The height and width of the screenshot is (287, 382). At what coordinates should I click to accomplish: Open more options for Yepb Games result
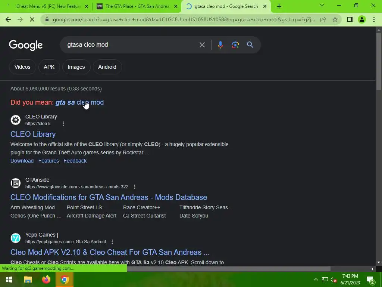tap(112, 242)
